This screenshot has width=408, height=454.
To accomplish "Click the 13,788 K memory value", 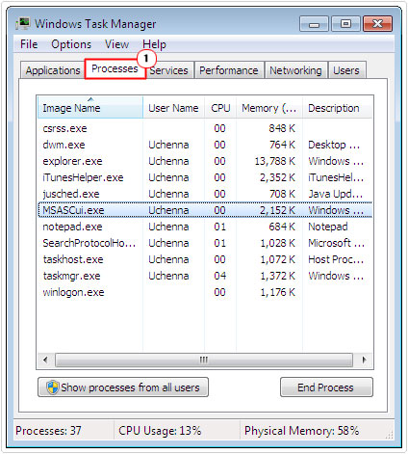I will tap(275, 161).
